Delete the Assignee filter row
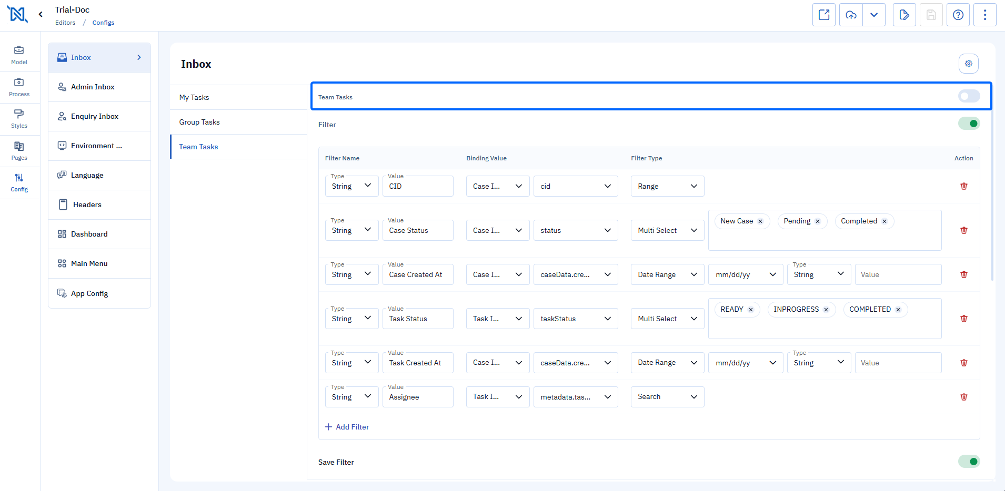Viewport: 1005px width, 491px height. tap(964, 397)
